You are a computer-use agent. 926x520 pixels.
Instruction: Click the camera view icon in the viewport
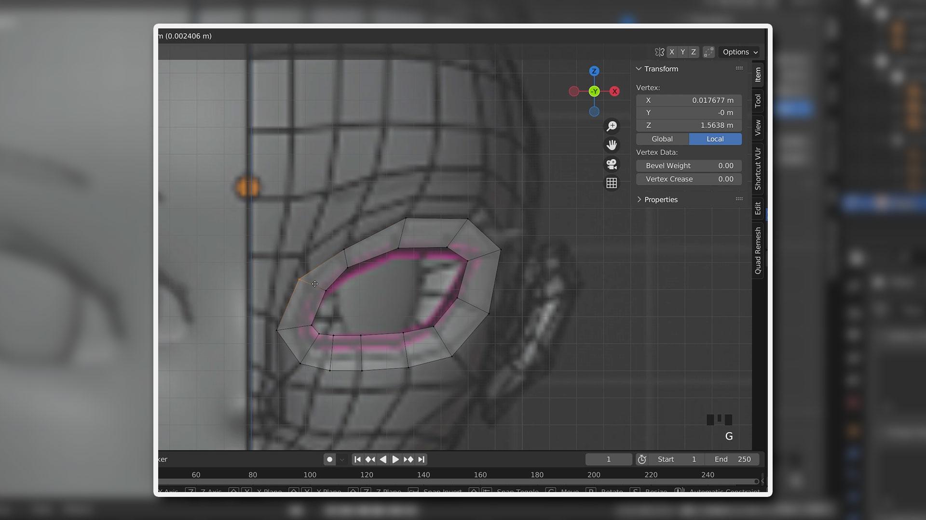point(611,164)
